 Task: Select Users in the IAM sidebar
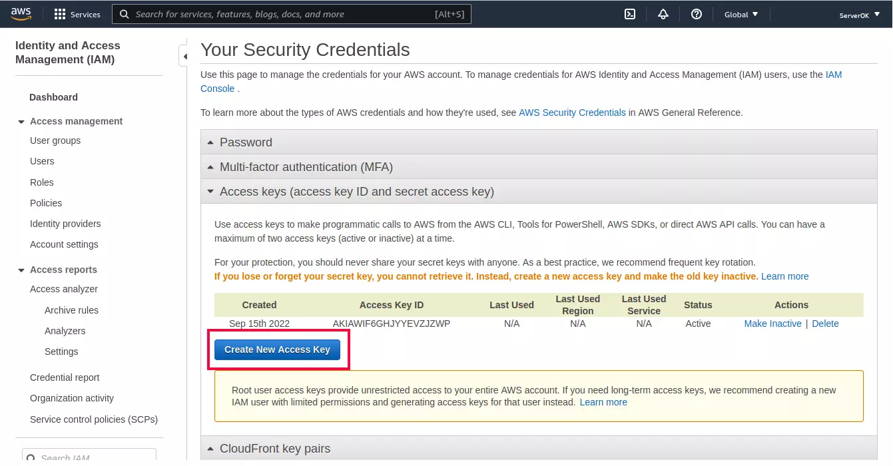[x=42, y=161]
